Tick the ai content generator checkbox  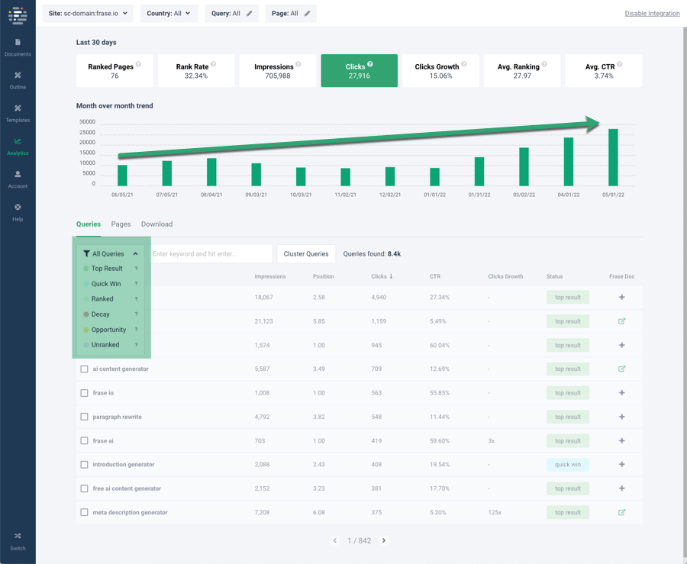(84, 369)
